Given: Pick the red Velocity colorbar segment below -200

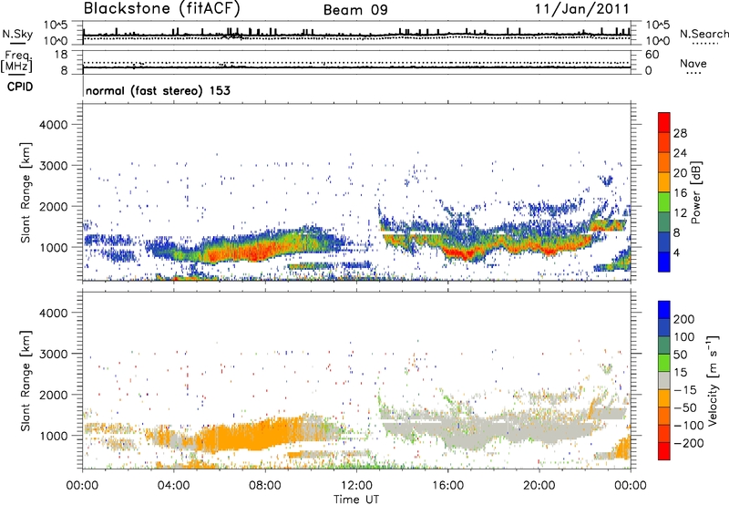Looking at the screenshot, I should click(x=664, y=451).
